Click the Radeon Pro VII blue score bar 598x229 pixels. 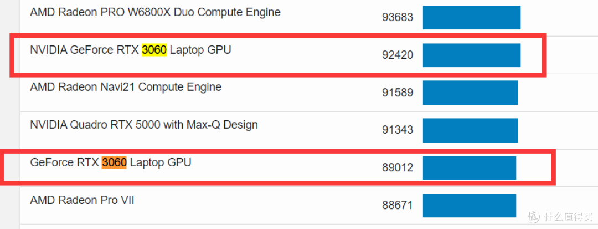[x=470, y=206]
